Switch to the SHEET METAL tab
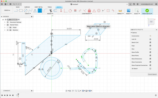Viewport: 158px width, 98px height. tap(39, 7)
